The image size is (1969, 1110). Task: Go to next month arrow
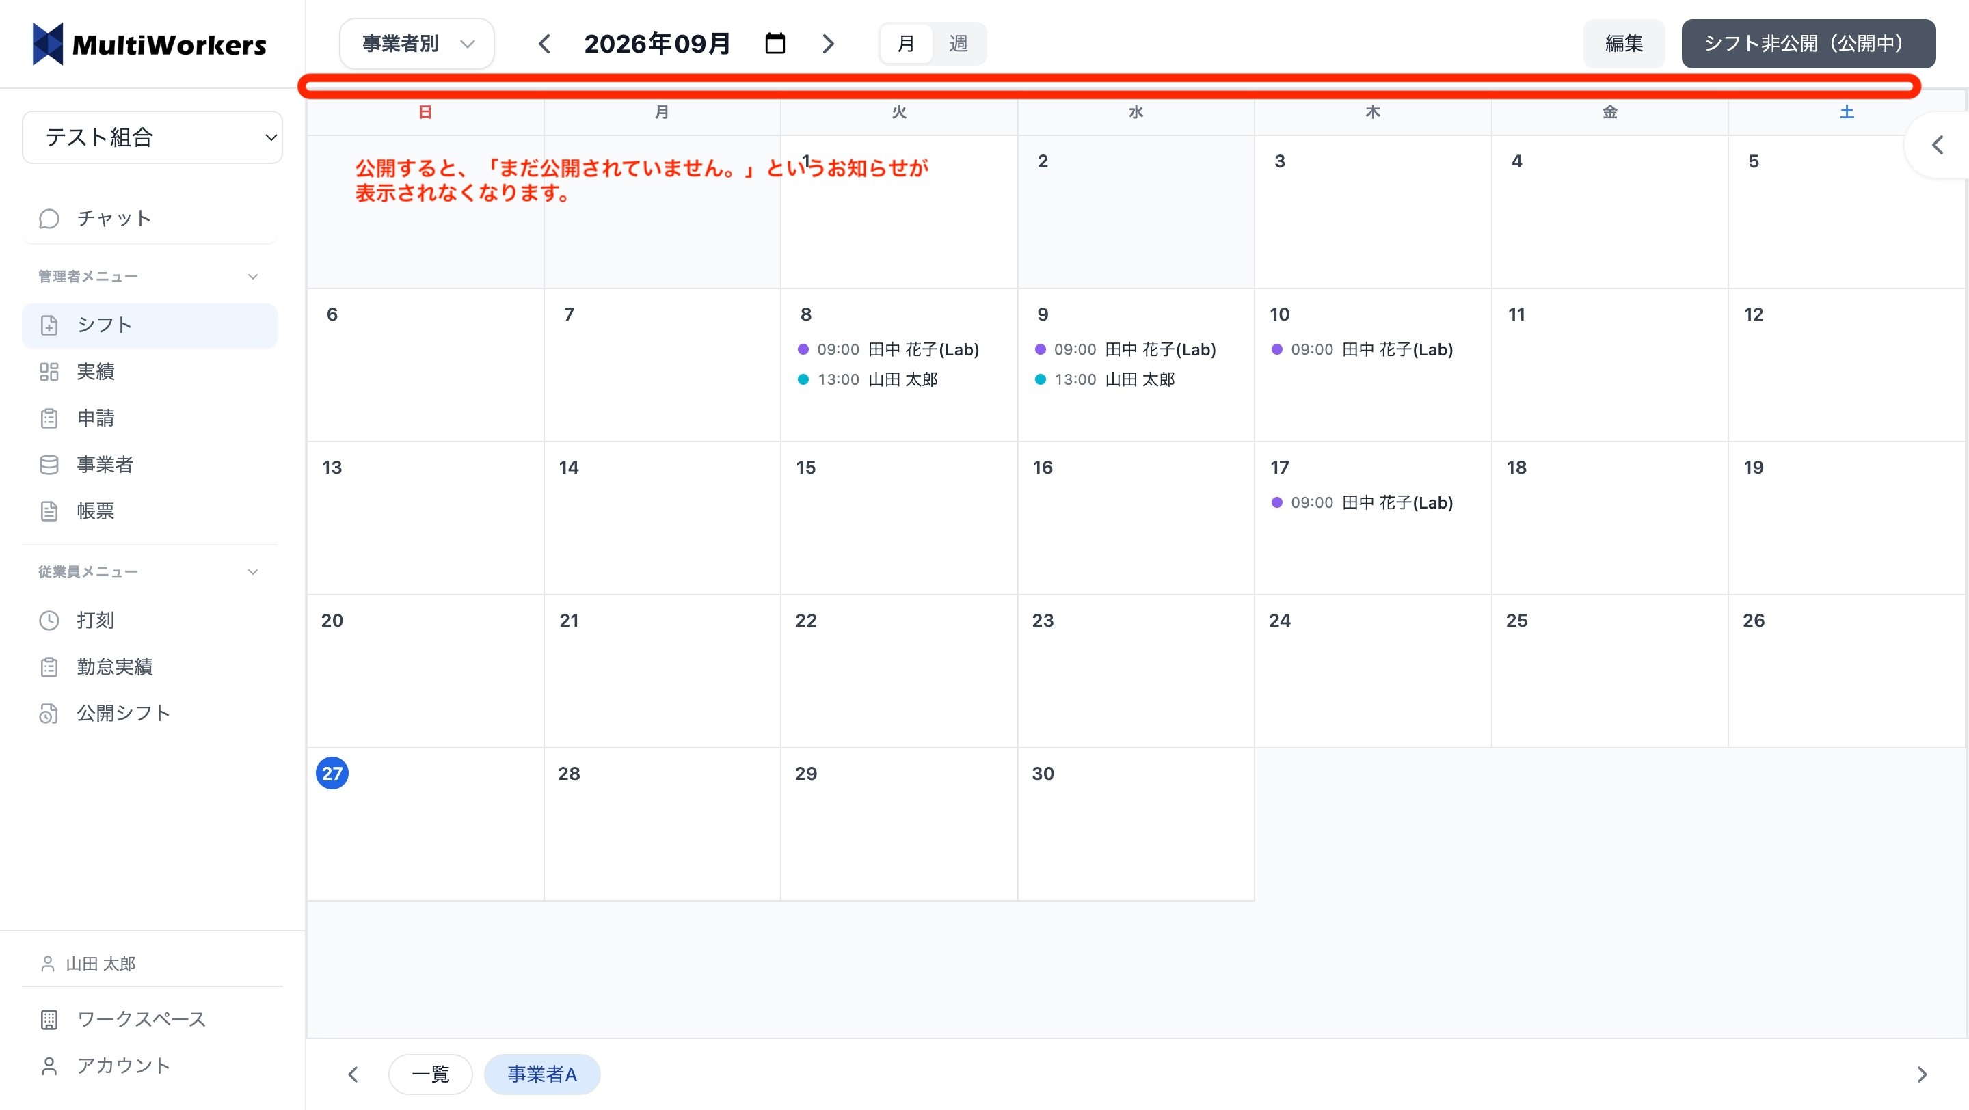pos(828,44)
